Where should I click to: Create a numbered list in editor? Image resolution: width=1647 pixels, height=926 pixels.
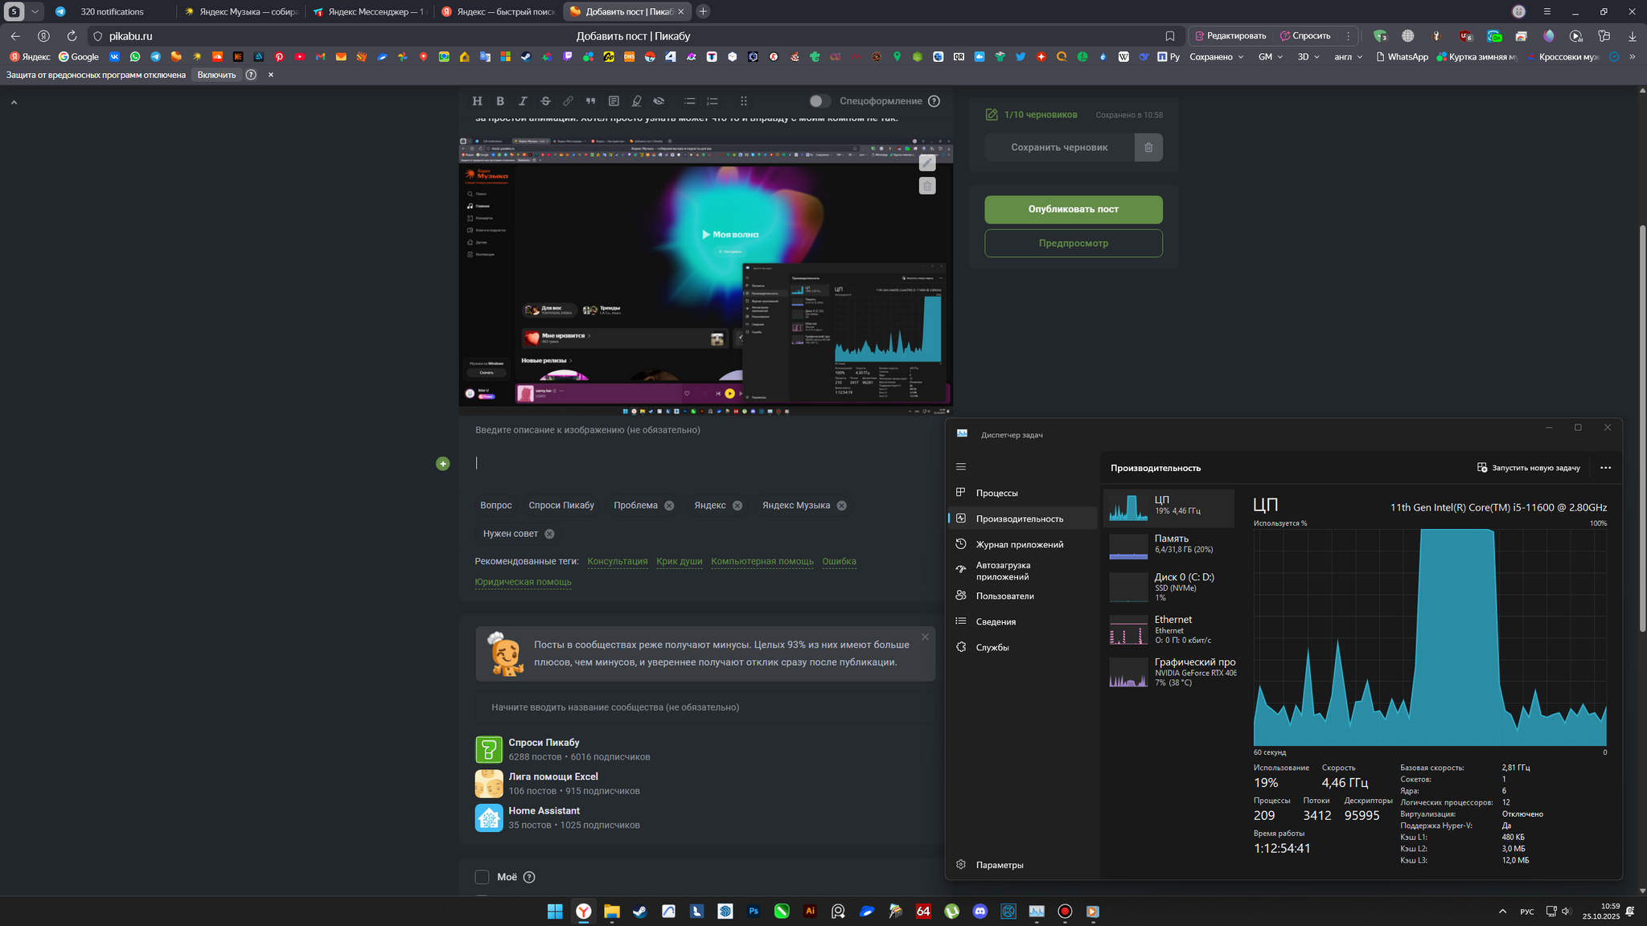click(712, 101)
